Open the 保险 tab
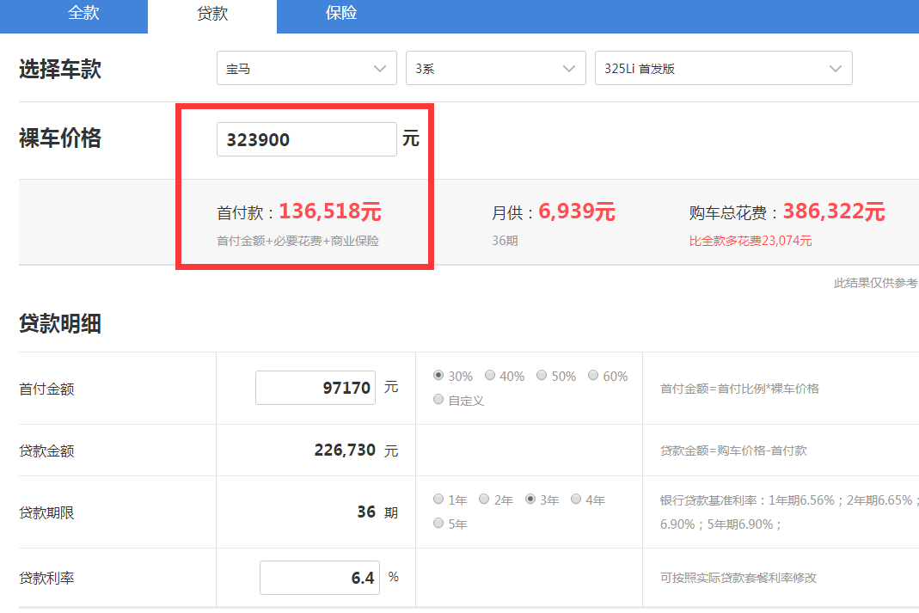This screenshot has height=613, width=919. pyautogui.click(x=341, y=14)
